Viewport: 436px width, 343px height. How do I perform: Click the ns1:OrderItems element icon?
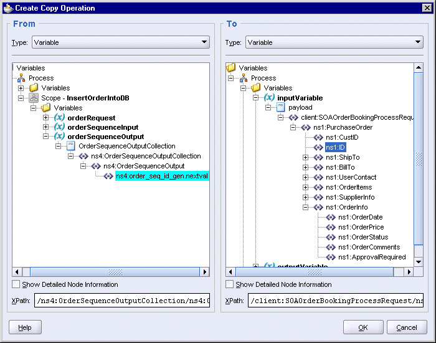click(318, 187)
